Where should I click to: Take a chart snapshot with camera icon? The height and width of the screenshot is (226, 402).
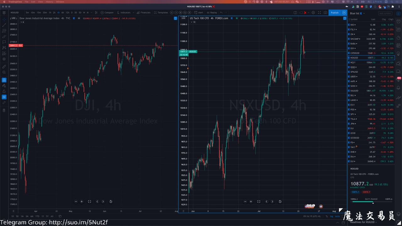click(x=325, y=13)
